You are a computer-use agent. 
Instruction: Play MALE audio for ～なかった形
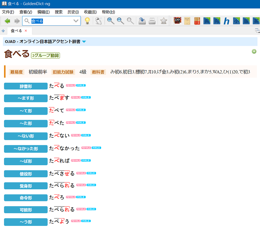pyautogui.click(x=96, y=148)
